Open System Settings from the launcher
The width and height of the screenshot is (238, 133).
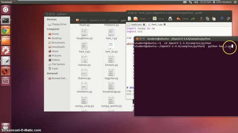click(6, 51)
